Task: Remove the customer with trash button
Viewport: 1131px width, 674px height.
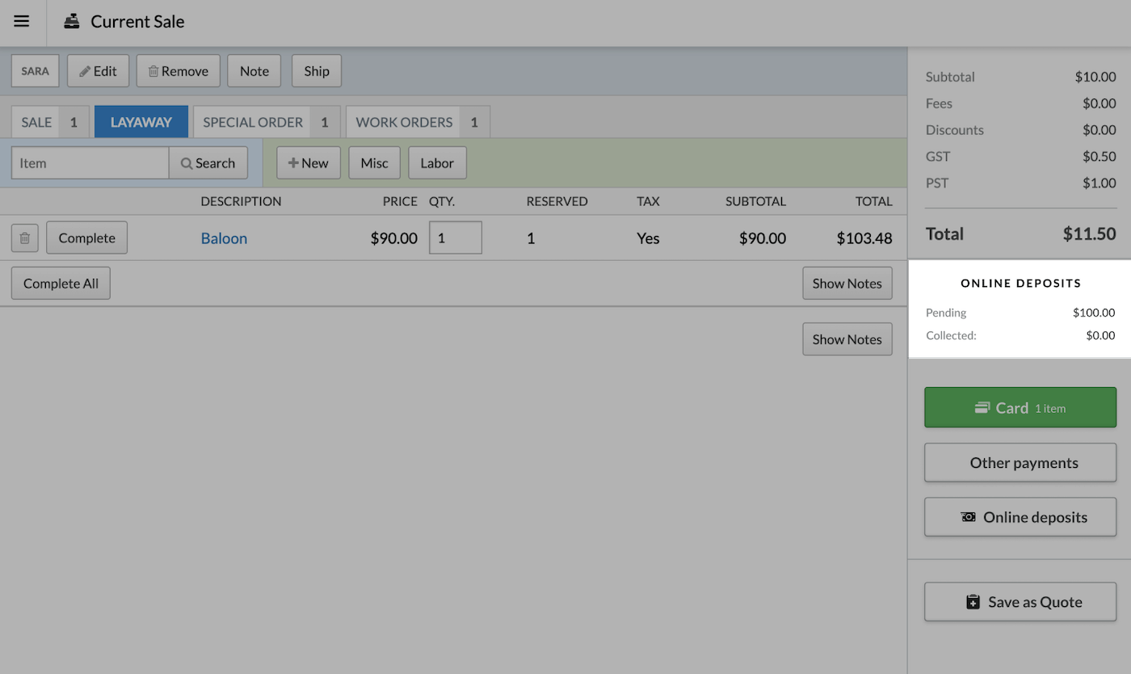Action: tap(178, 71)
